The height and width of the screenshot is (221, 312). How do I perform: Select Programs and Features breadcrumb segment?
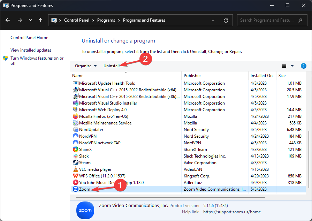tap(144, 20)
